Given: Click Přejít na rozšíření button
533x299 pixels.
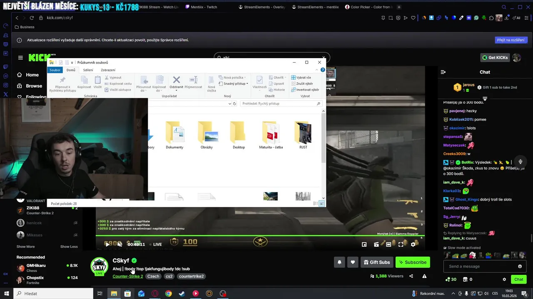Looking at the screenshot, I should click(512, 40).
